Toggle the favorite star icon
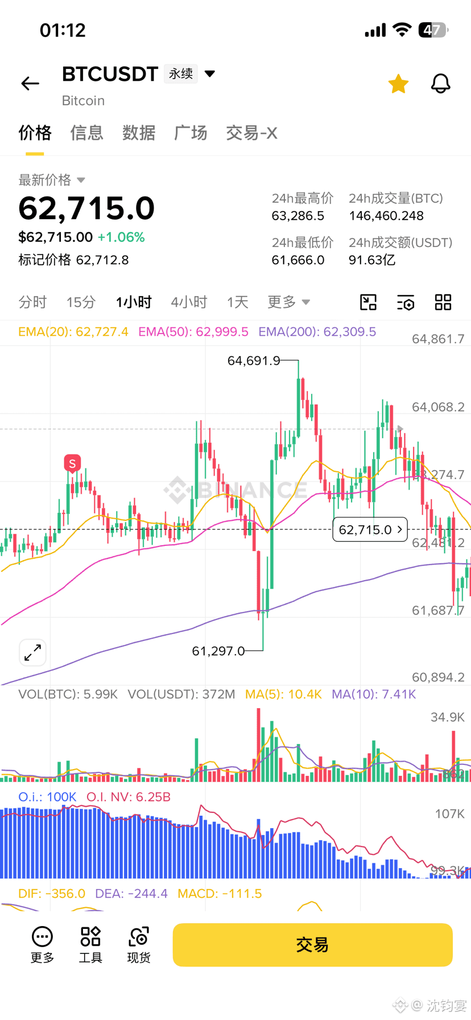The width and height of the screenshot is (471, 1020). [x=398, y=84]
